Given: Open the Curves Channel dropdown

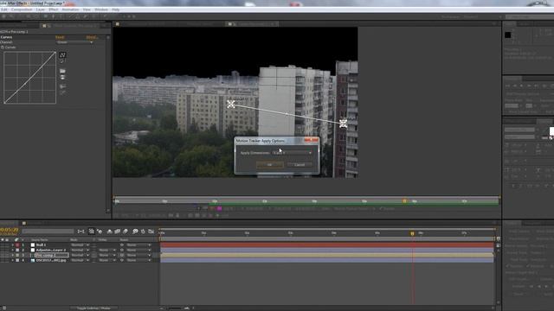Looking at the screenshot, I should (75, 42).
